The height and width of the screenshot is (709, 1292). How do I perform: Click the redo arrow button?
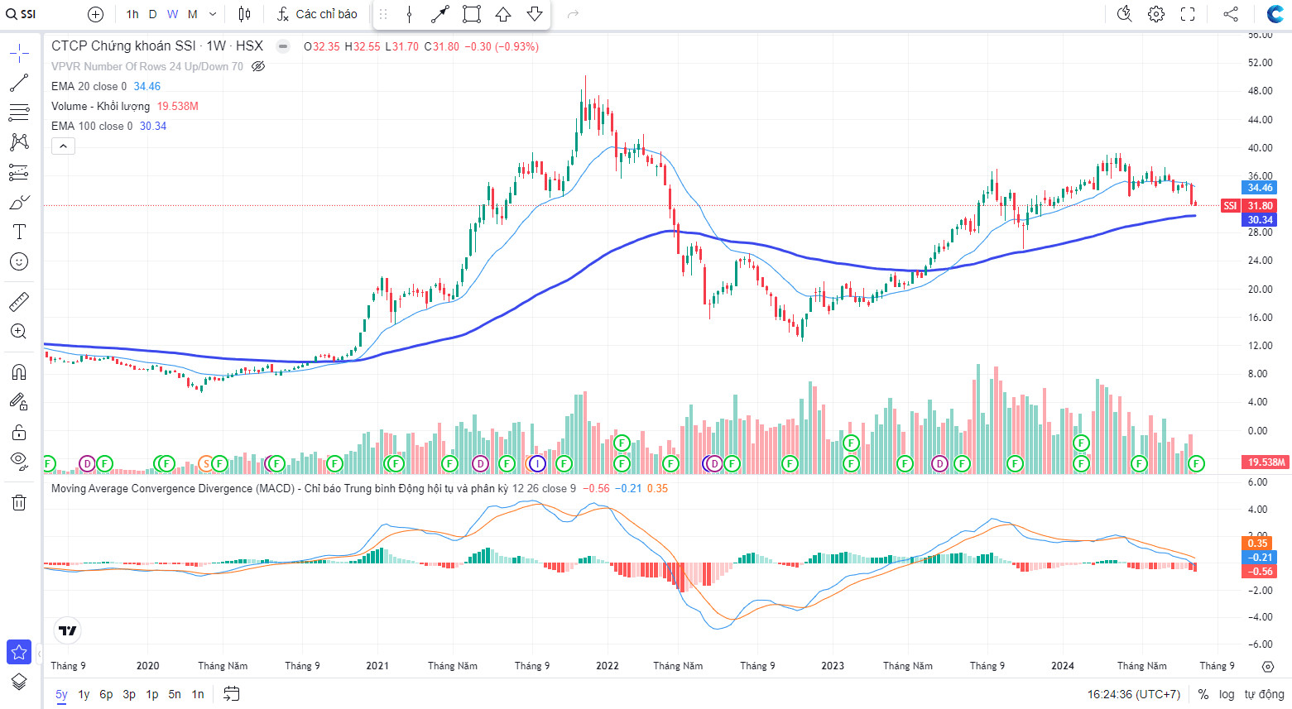(573, 14)
